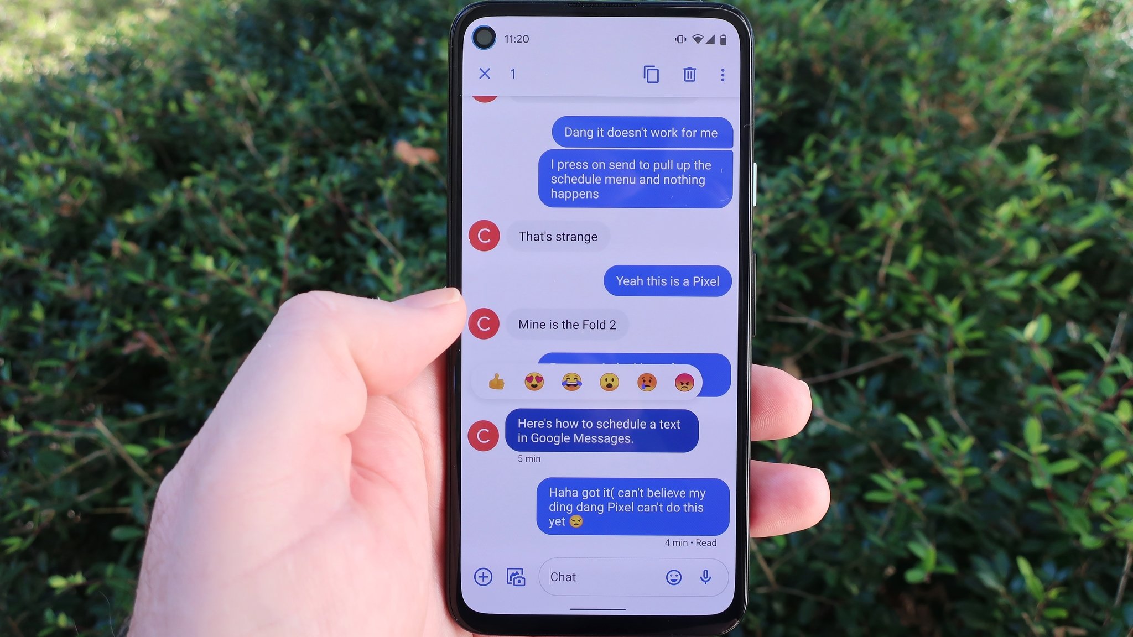Select the surprised emoji reaction

pyautogui.click(x=608, y=382)
